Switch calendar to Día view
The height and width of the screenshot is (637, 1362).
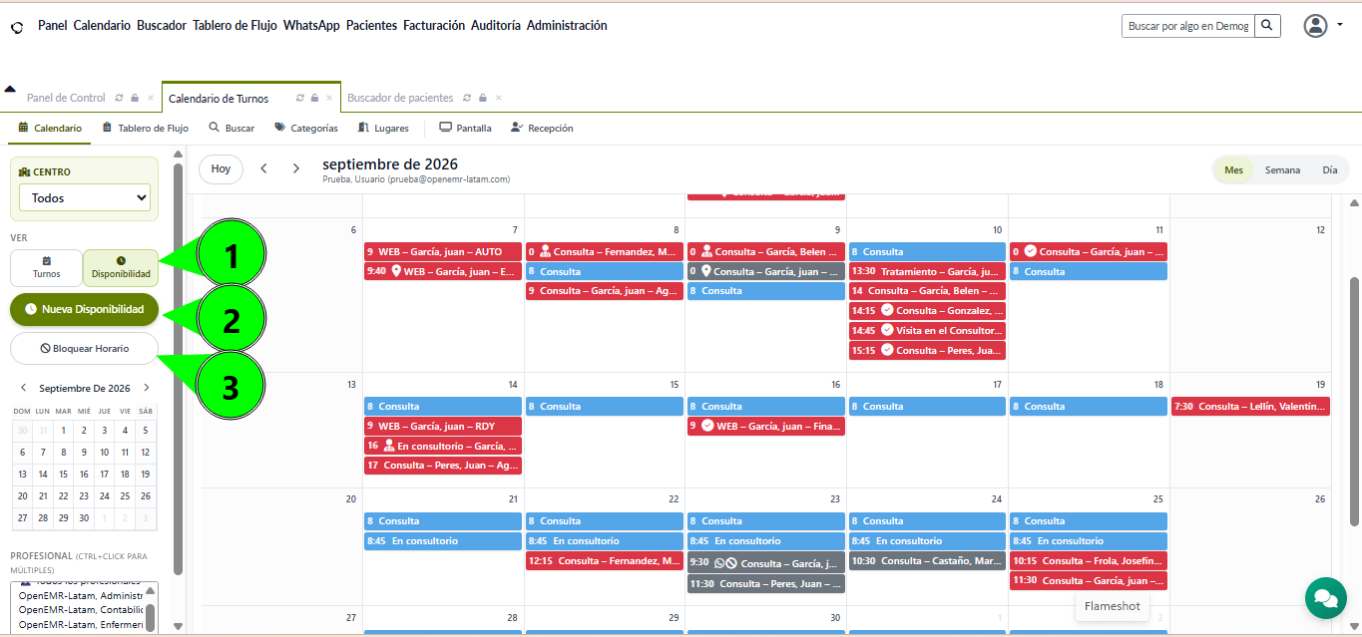point(1330,170)
